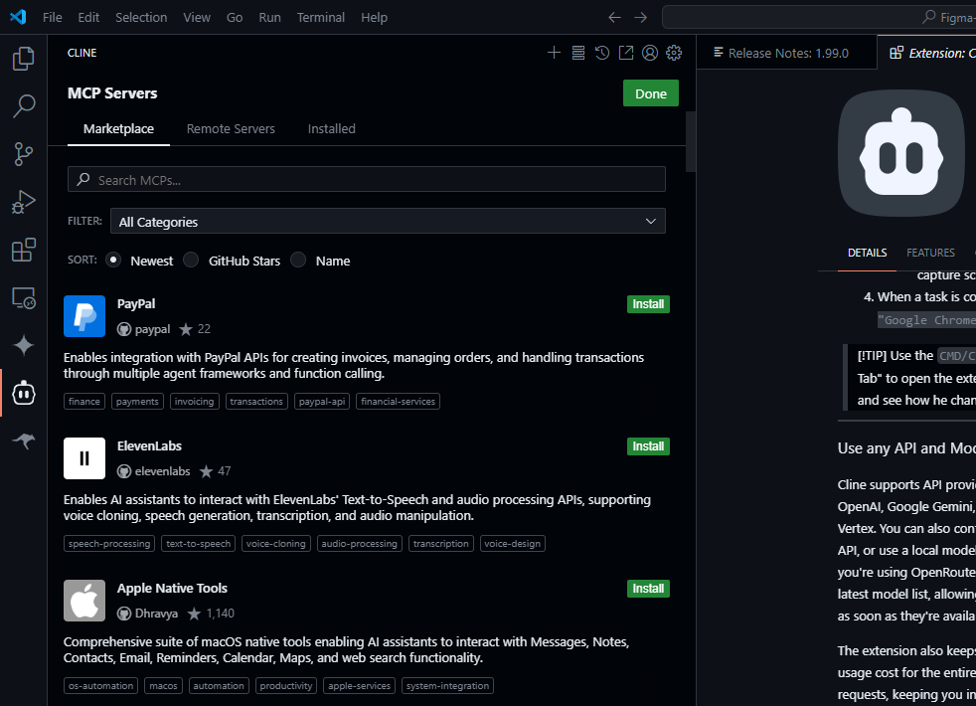Click the ElevenLabs server title
This screenshot has width=976, height=706.
149,446
